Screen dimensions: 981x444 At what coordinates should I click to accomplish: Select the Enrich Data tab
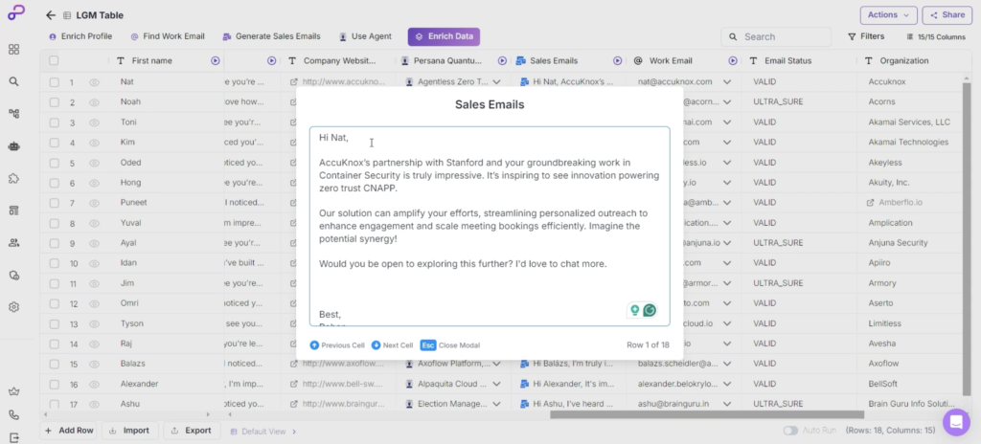(x=444, y=36)
